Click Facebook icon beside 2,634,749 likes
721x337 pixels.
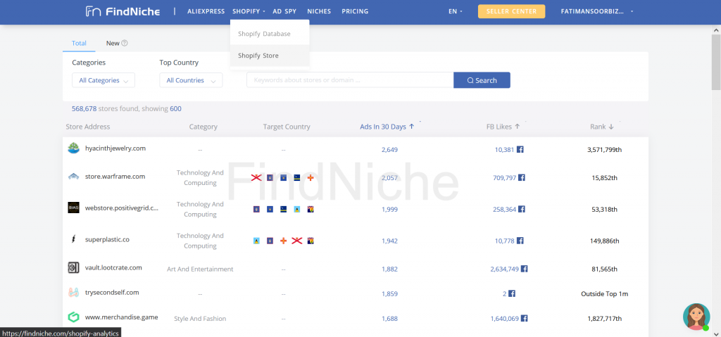click(524, 269)
